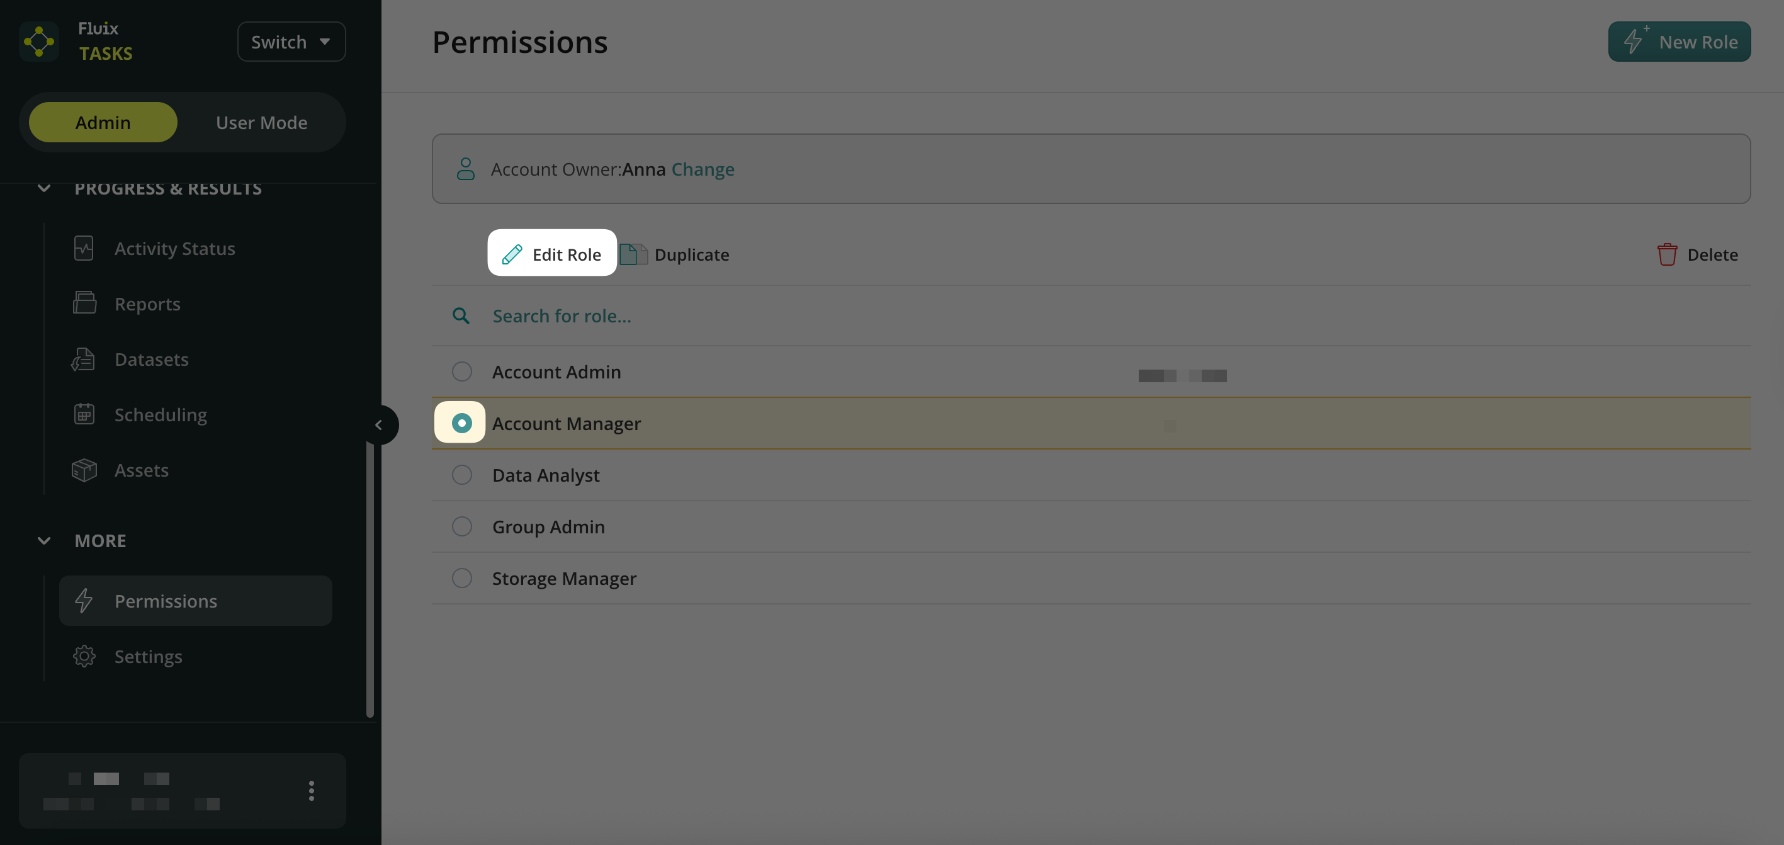This screenshot has width=1784, height=845.
Task: Open the Switch dropdown
Action: point(291,42)
